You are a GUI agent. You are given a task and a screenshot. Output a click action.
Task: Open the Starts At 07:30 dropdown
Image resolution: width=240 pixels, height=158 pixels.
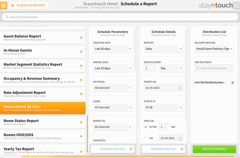(x=164, y=108)
